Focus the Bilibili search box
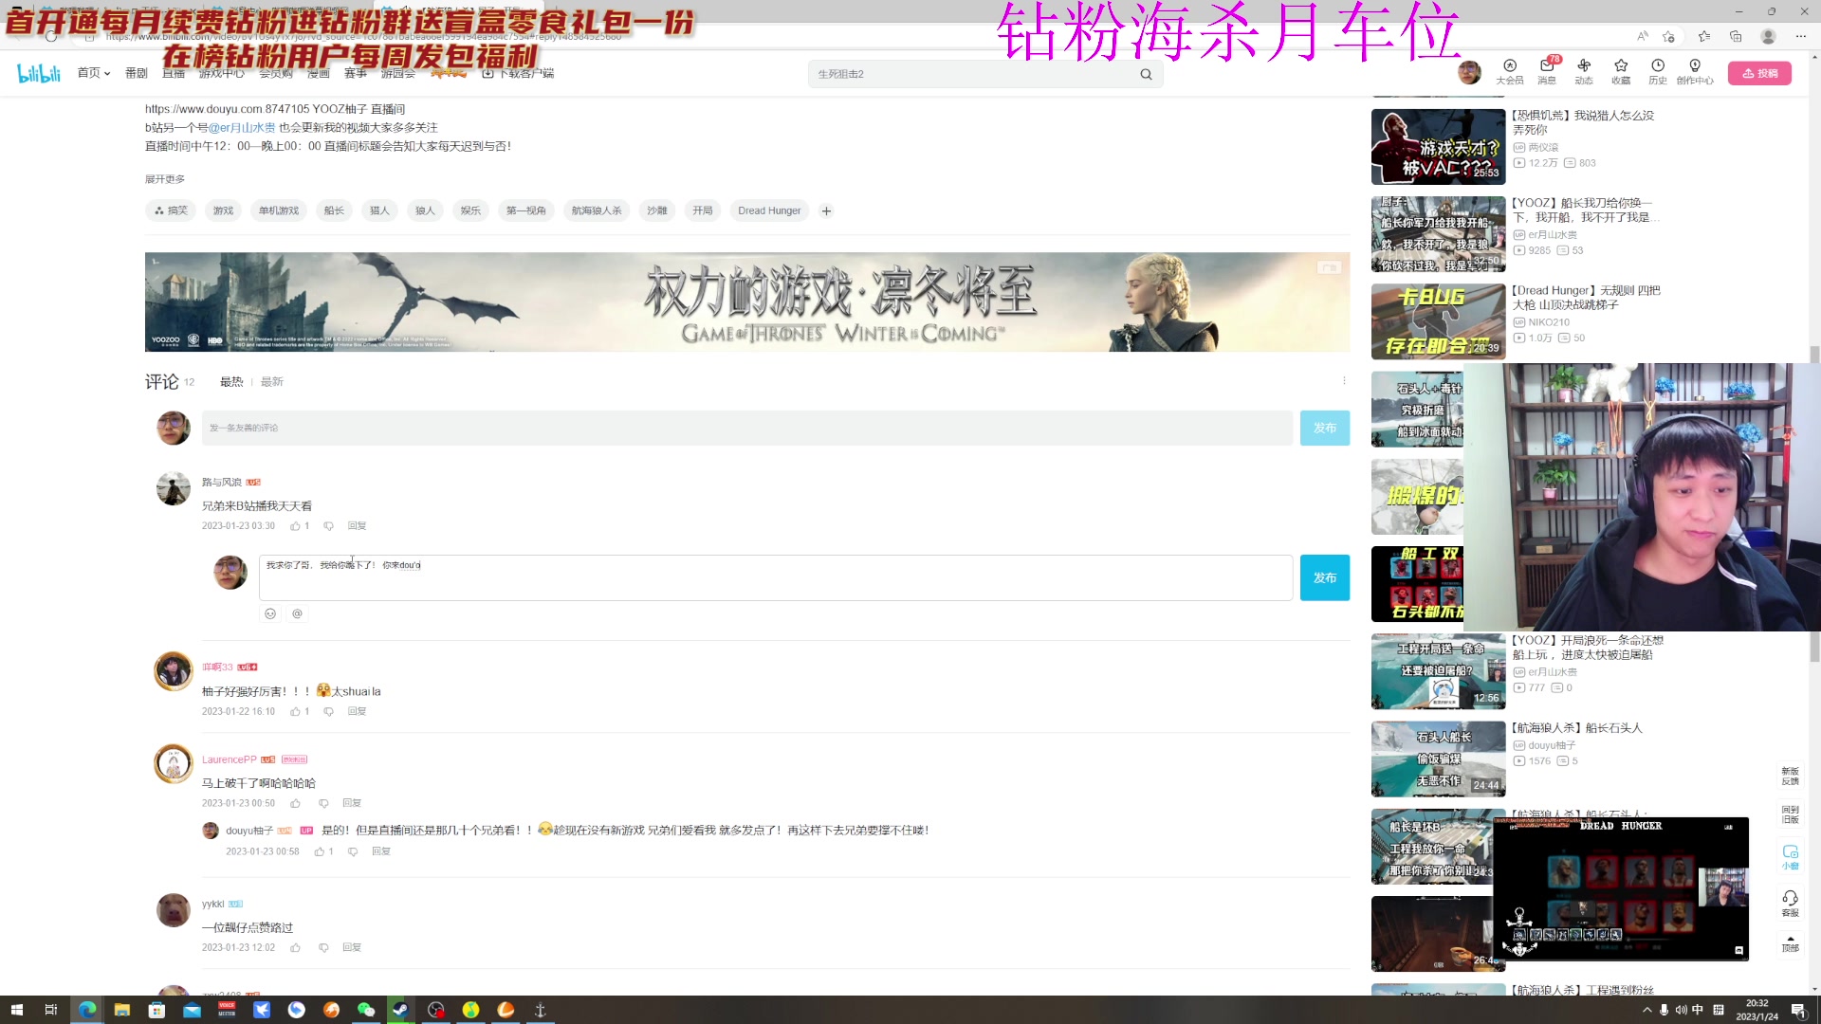Screen dimensions: 1821x1024 (972, 74)
